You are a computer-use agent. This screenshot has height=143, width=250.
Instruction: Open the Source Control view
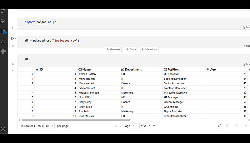[x=3, y=11]
